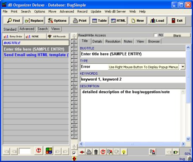Toggle the checkbox below alphabet index
Image resolution: width=193 pixels, height=162 pixels.
[x=74, y=153]
